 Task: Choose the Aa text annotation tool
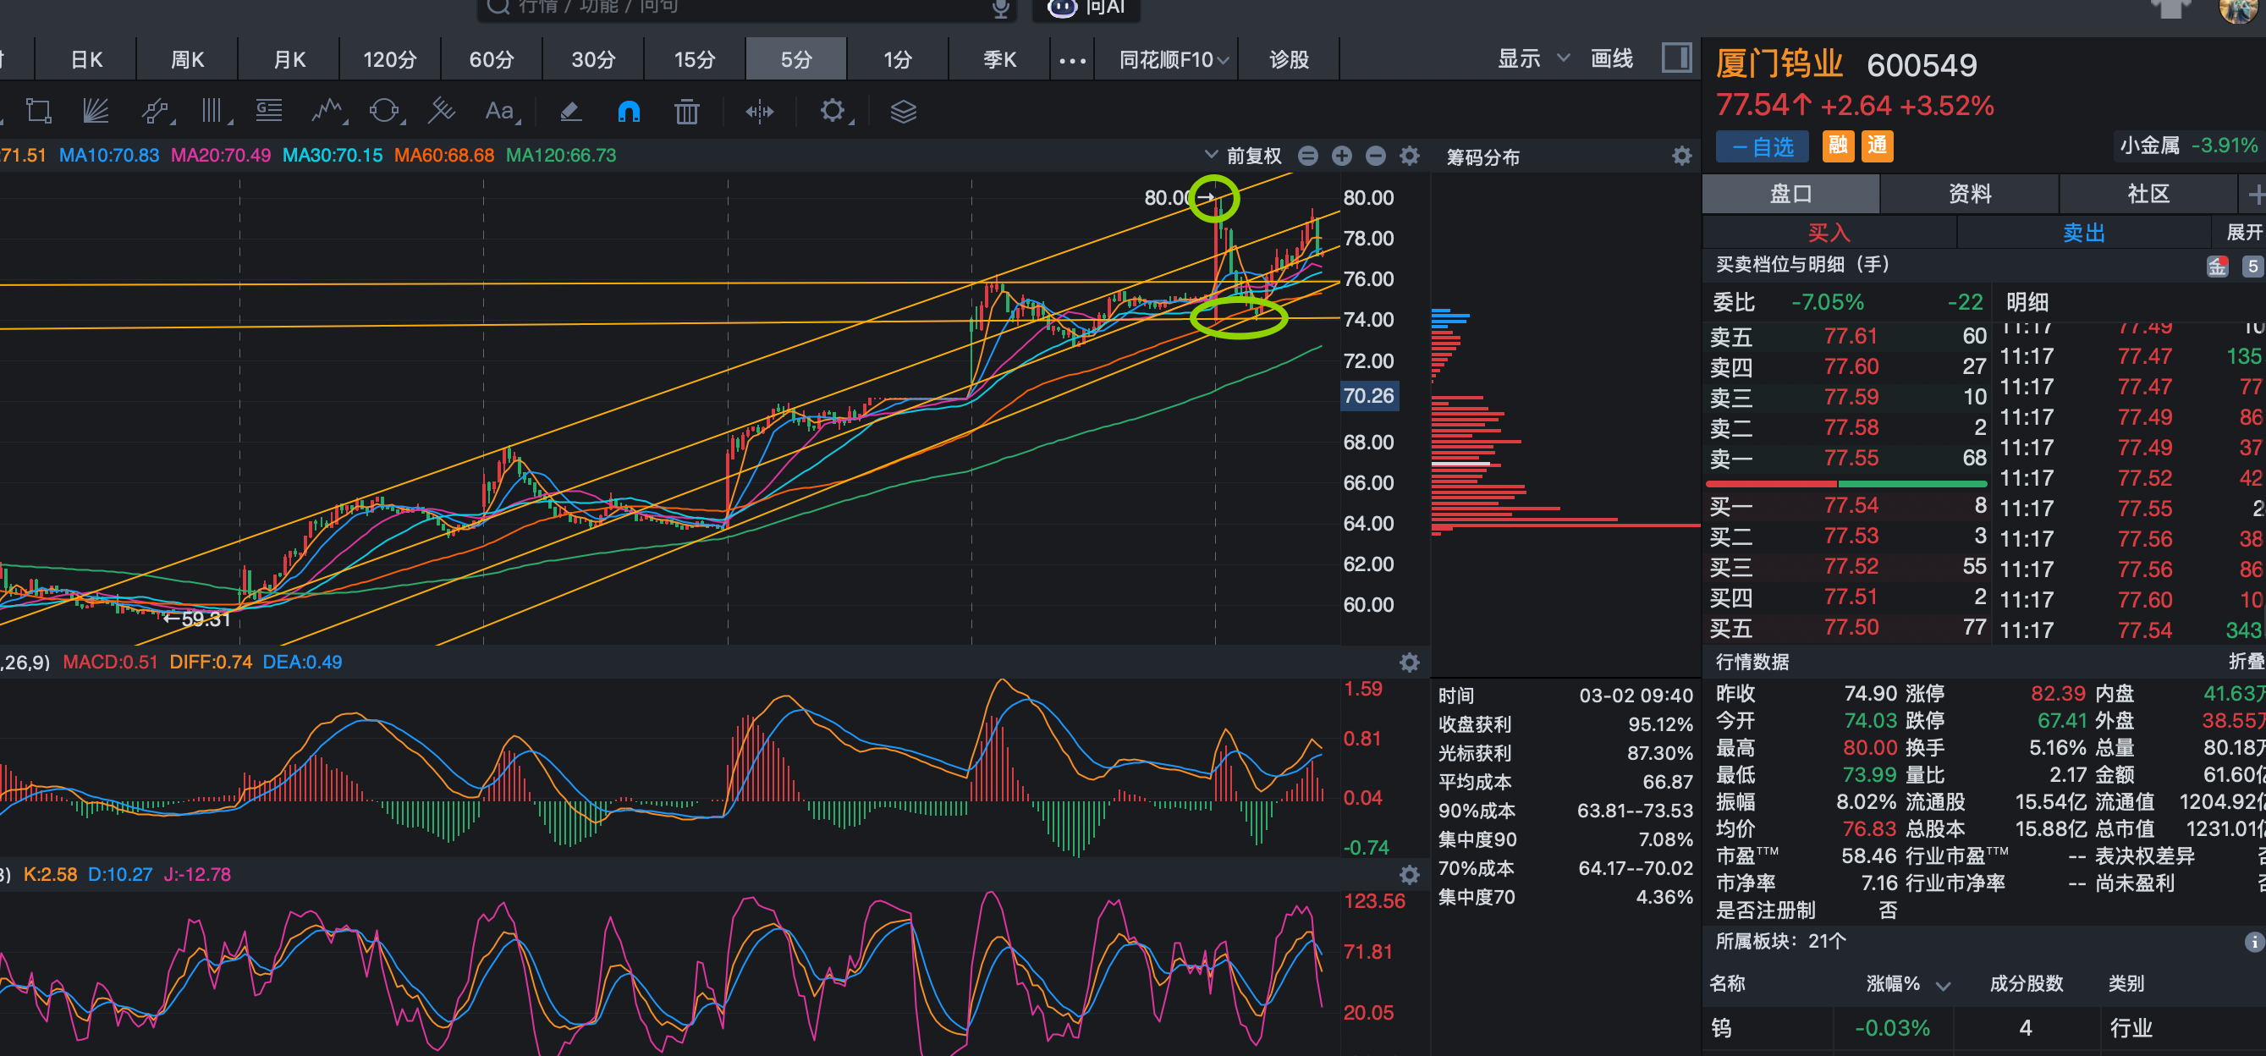pyautogui.click(x=498, y=111)
